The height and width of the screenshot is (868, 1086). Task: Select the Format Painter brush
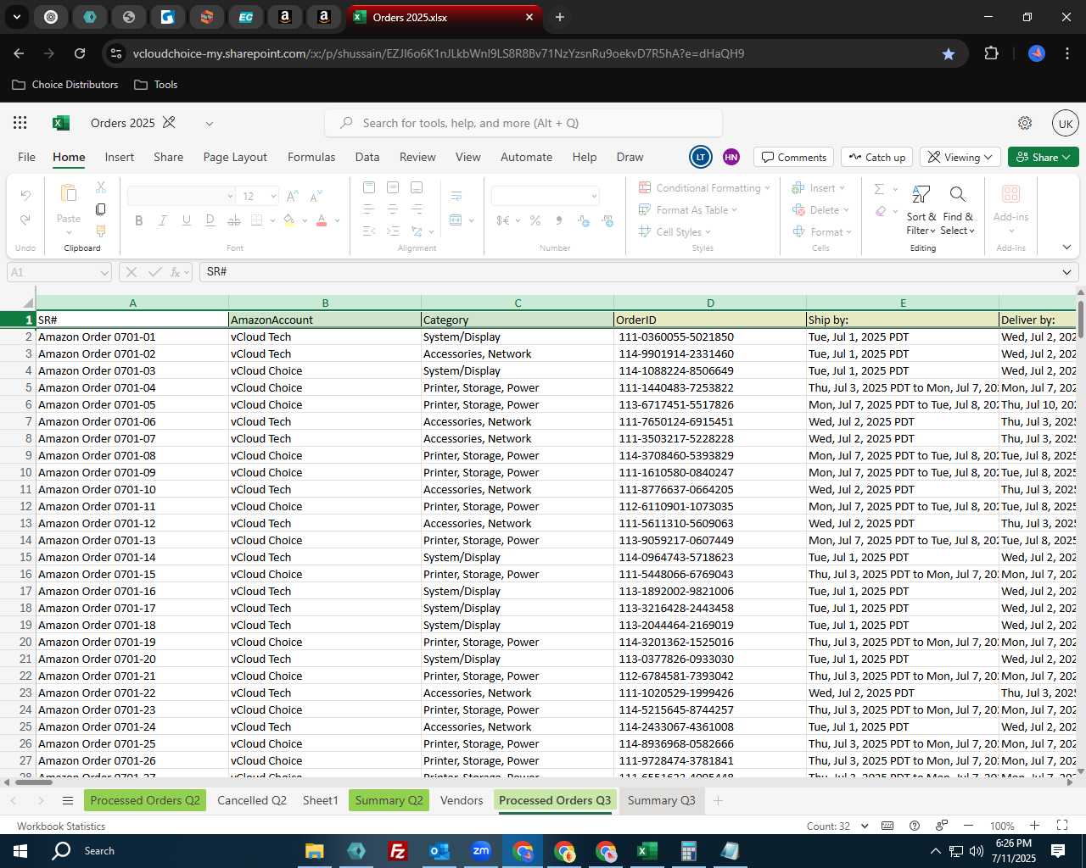[101, 230]
